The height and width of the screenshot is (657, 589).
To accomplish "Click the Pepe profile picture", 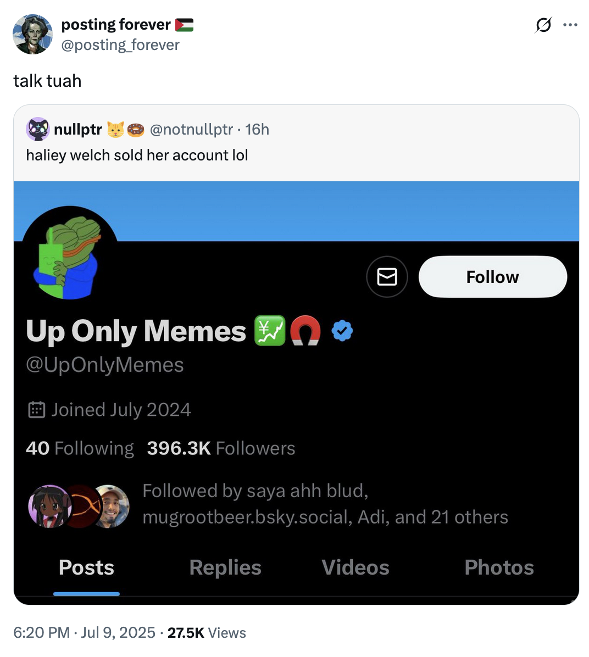I will tap(69, 254).
